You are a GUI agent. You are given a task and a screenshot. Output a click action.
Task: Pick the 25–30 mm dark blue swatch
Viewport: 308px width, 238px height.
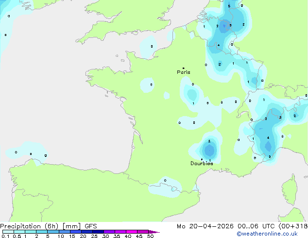pyautogui.click(x=98, y=232)
